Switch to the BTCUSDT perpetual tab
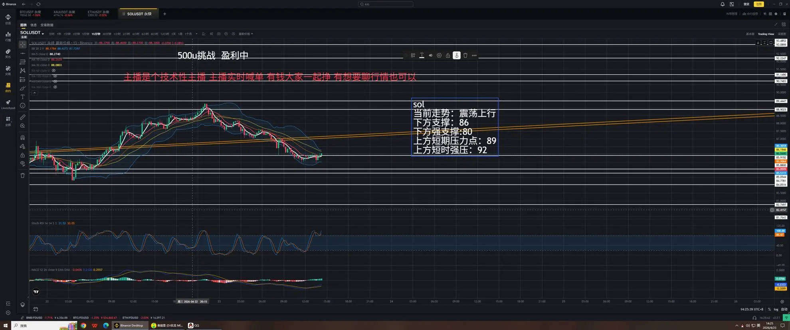 tap(31, 14)
